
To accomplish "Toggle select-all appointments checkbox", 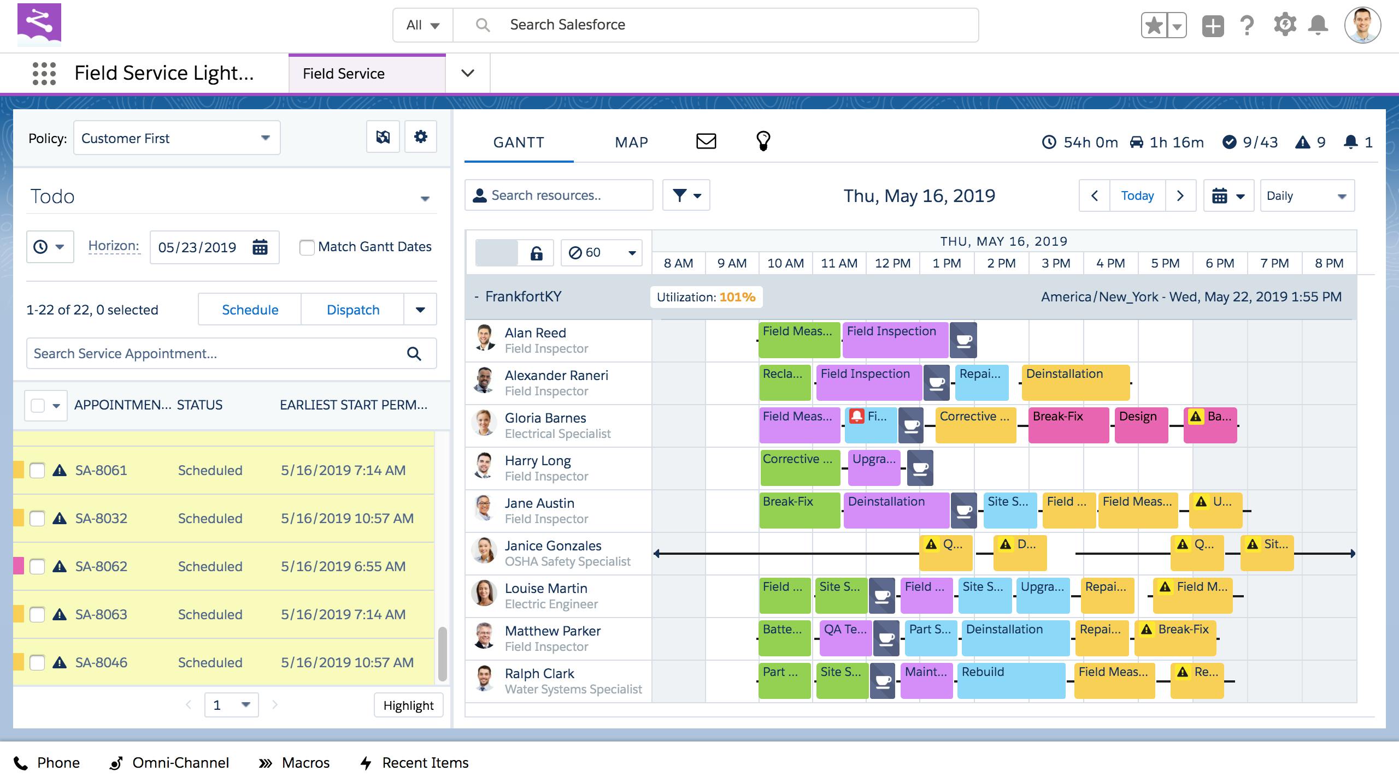I will pyautogui.click(x=38, y=406).
